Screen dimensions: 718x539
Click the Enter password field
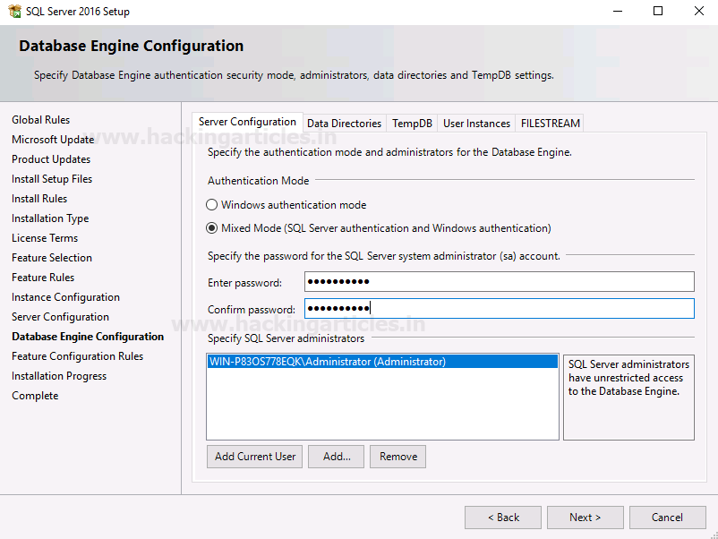(499, 282)
